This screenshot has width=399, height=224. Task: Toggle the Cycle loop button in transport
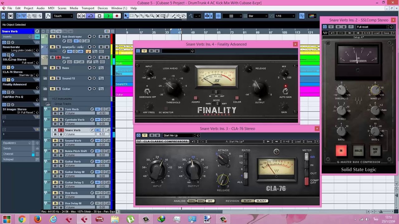click(91, 16)
